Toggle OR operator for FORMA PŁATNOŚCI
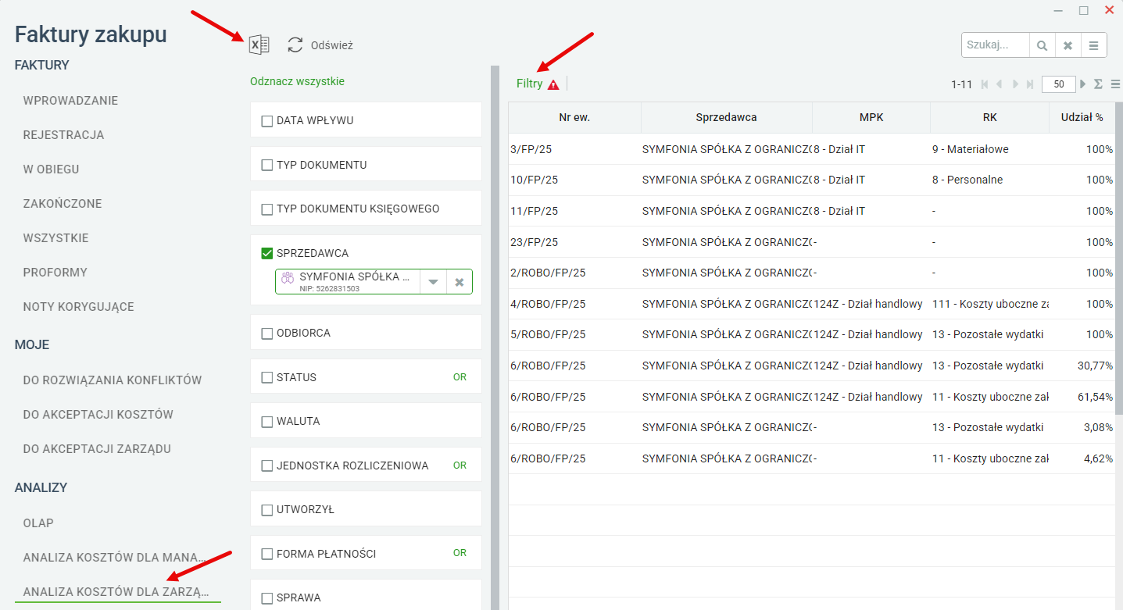1123x610 pixels. pos(460,553)
